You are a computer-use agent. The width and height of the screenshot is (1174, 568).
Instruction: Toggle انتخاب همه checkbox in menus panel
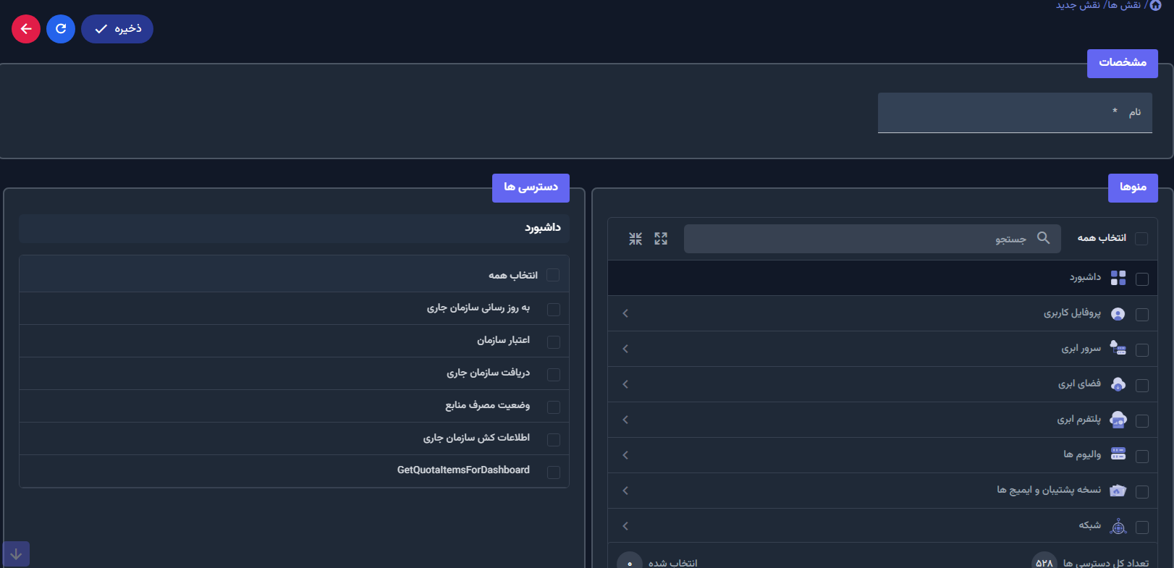click(x=1141, y=239)
